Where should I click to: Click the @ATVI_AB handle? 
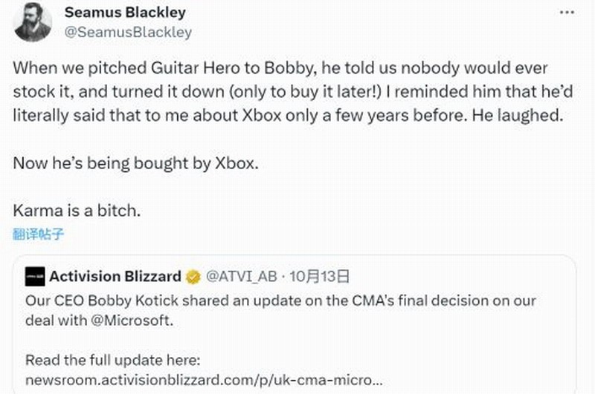(241, 277)
